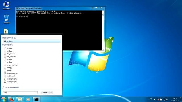Open the test_cmd_line.py result
182x102 pixels.
[12, 65]
